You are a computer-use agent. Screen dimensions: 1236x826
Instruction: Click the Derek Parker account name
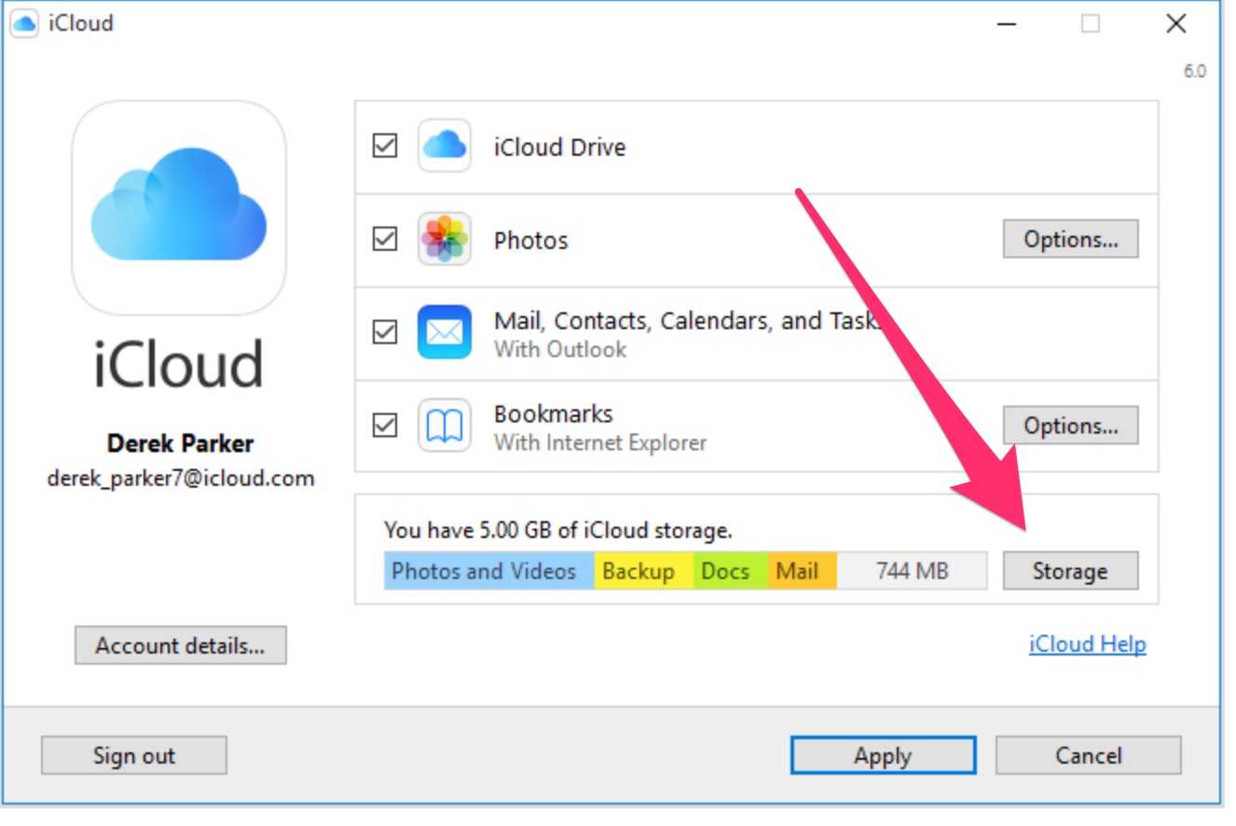point(180,443)
